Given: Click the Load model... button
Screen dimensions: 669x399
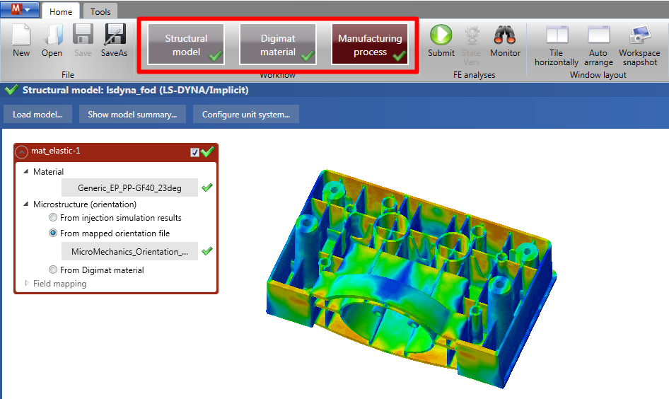Looking at the screenshot, I should (x=37, y=114).
